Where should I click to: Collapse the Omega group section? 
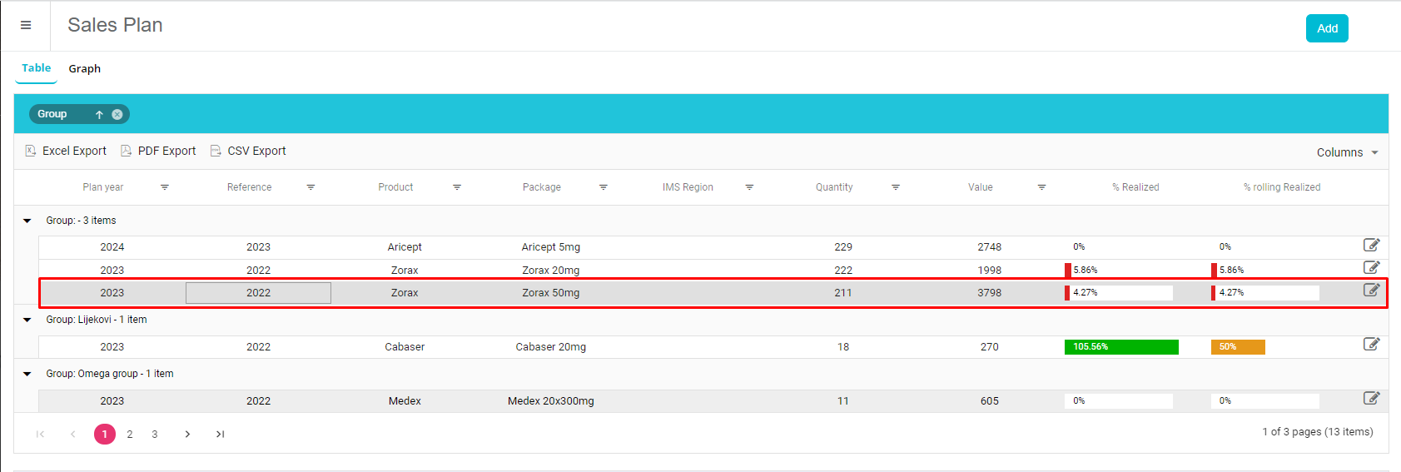click(27, 374)
